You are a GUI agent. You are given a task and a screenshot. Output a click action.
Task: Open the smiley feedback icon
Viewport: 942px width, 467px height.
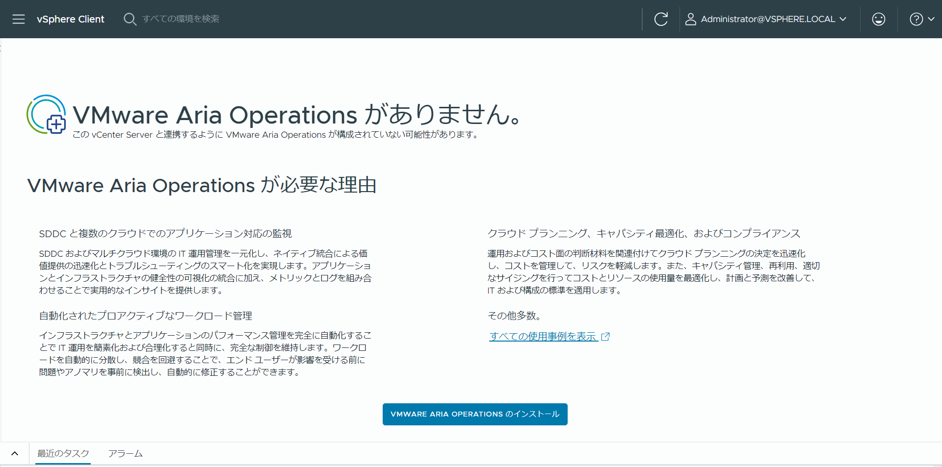pyautogui.click(x=878, y=19)
